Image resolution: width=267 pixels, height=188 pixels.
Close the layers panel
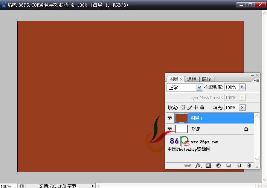point(258,75)
